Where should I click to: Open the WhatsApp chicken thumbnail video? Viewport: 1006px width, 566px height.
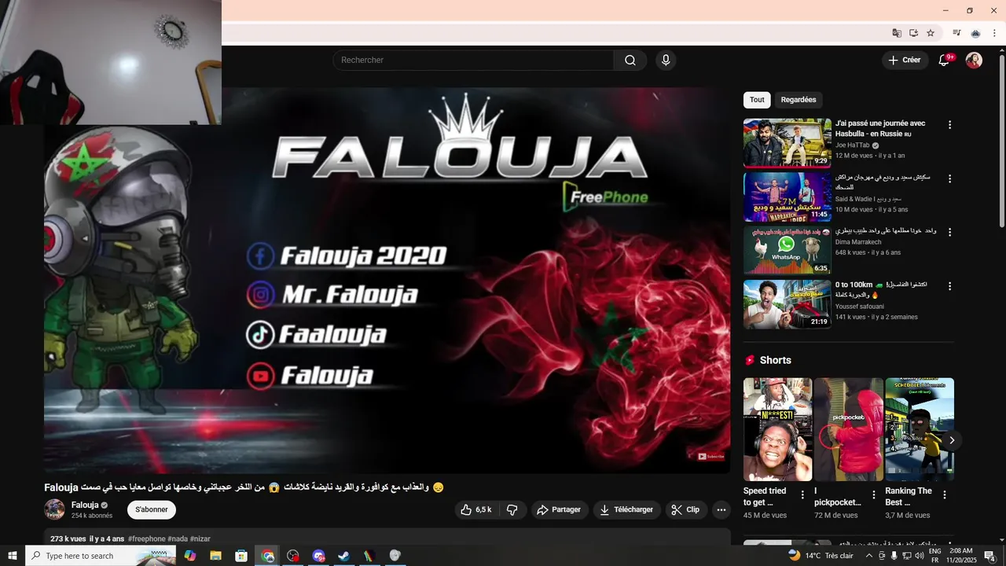(x=787, y=250)
